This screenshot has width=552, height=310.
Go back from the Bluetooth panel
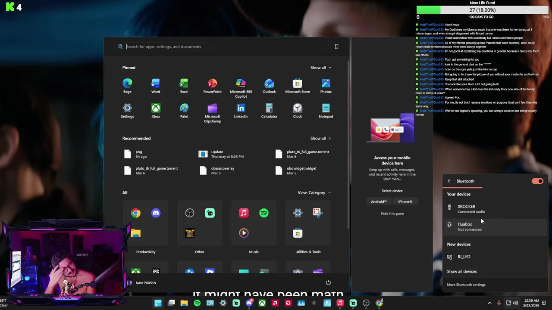point(449,181)
